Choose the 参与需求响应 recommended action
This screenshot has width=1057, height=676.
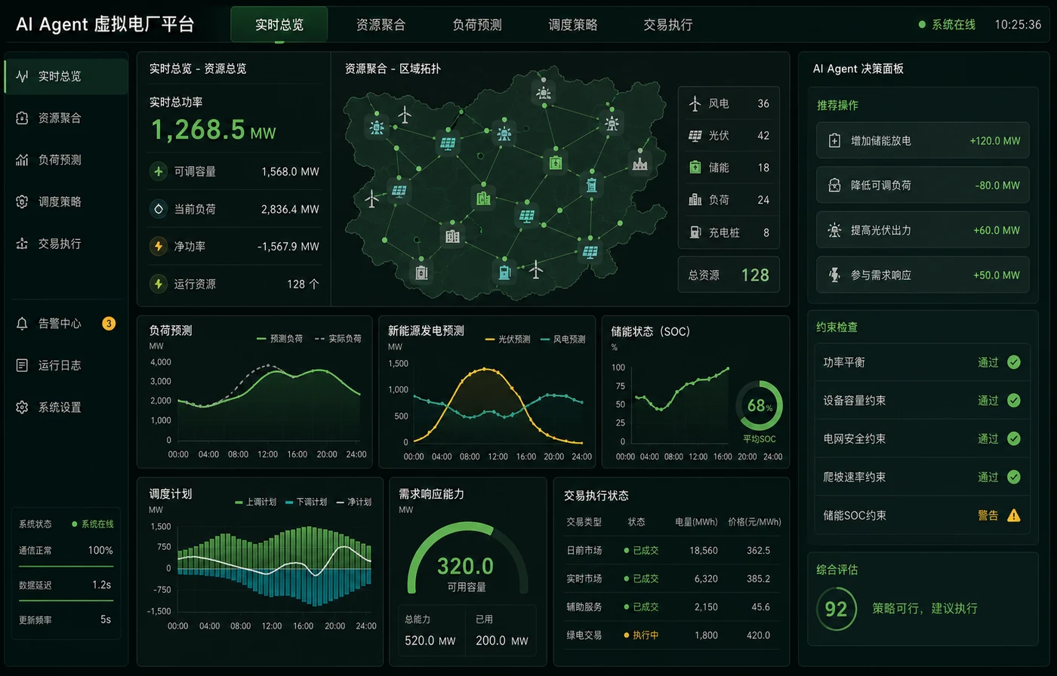click(x=923, y=275)
